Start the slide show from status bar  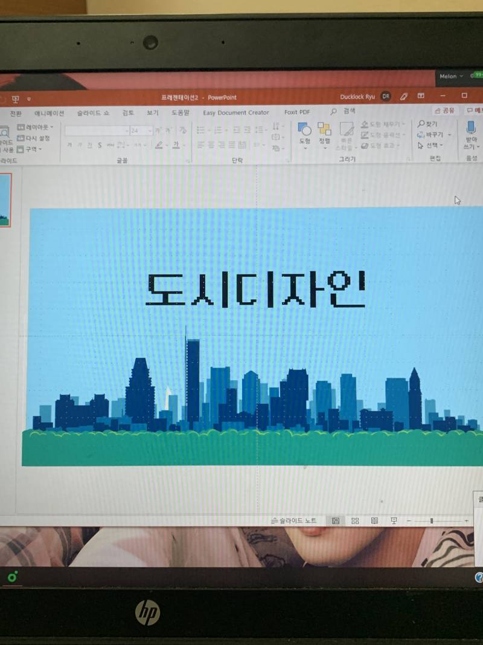pyautogui.click(x=394, y=520)
